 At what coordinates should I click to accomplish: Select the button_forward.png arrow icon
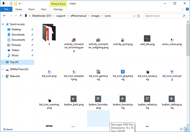[123, 99]
